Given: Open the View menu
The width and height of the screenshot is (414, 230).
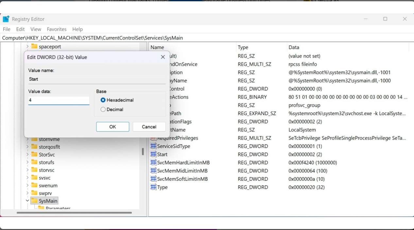Looking at the screenshot, I should [x=36, y=29].
